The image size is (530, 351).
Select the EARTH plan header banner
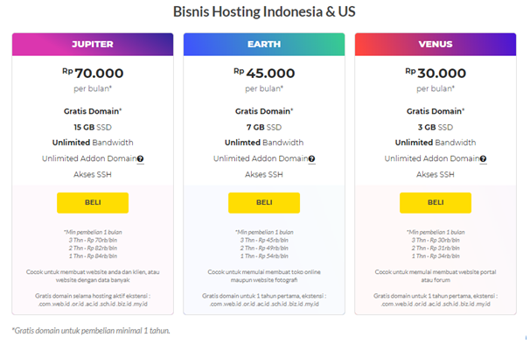264,45
